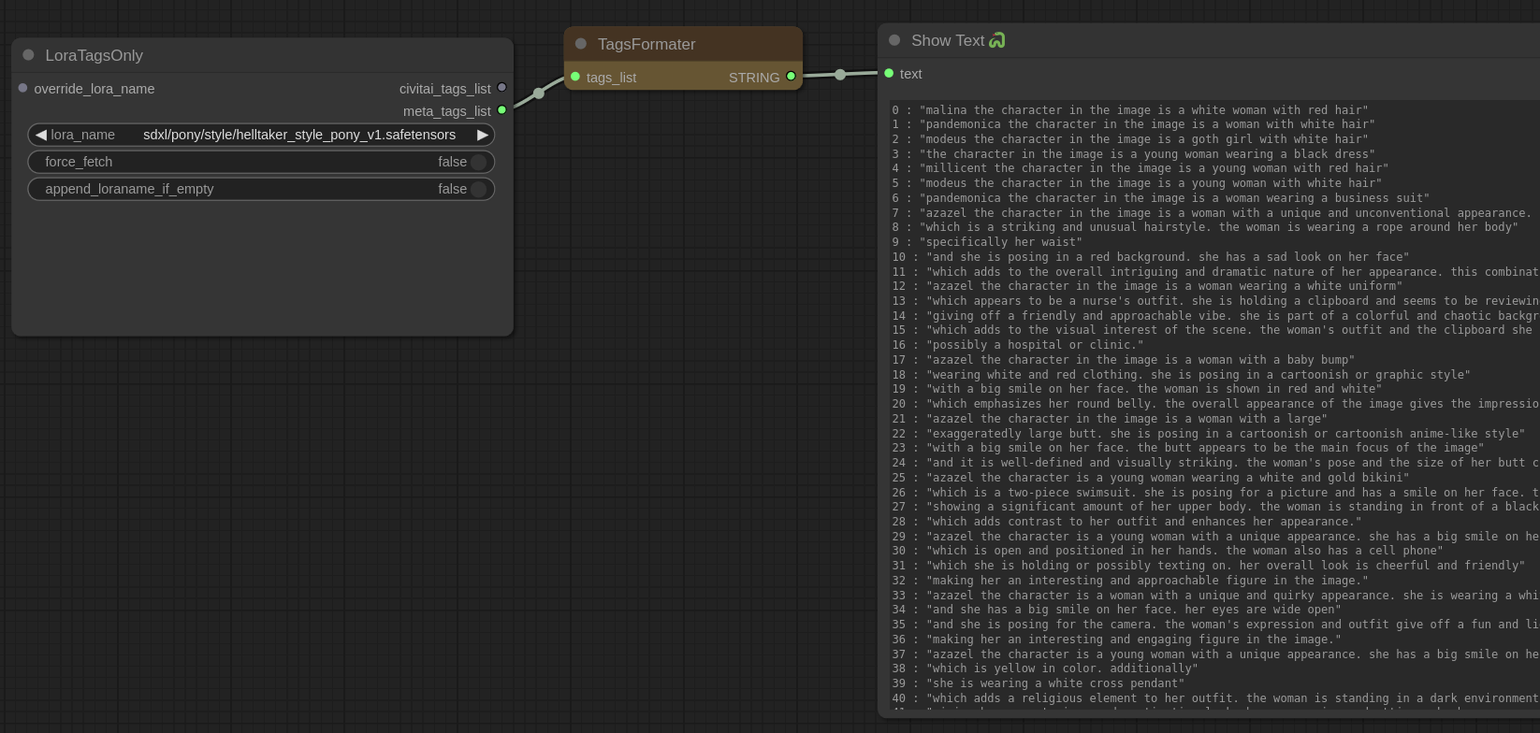
Task: Click the tags_list input socket
Action: pos(575,77)
